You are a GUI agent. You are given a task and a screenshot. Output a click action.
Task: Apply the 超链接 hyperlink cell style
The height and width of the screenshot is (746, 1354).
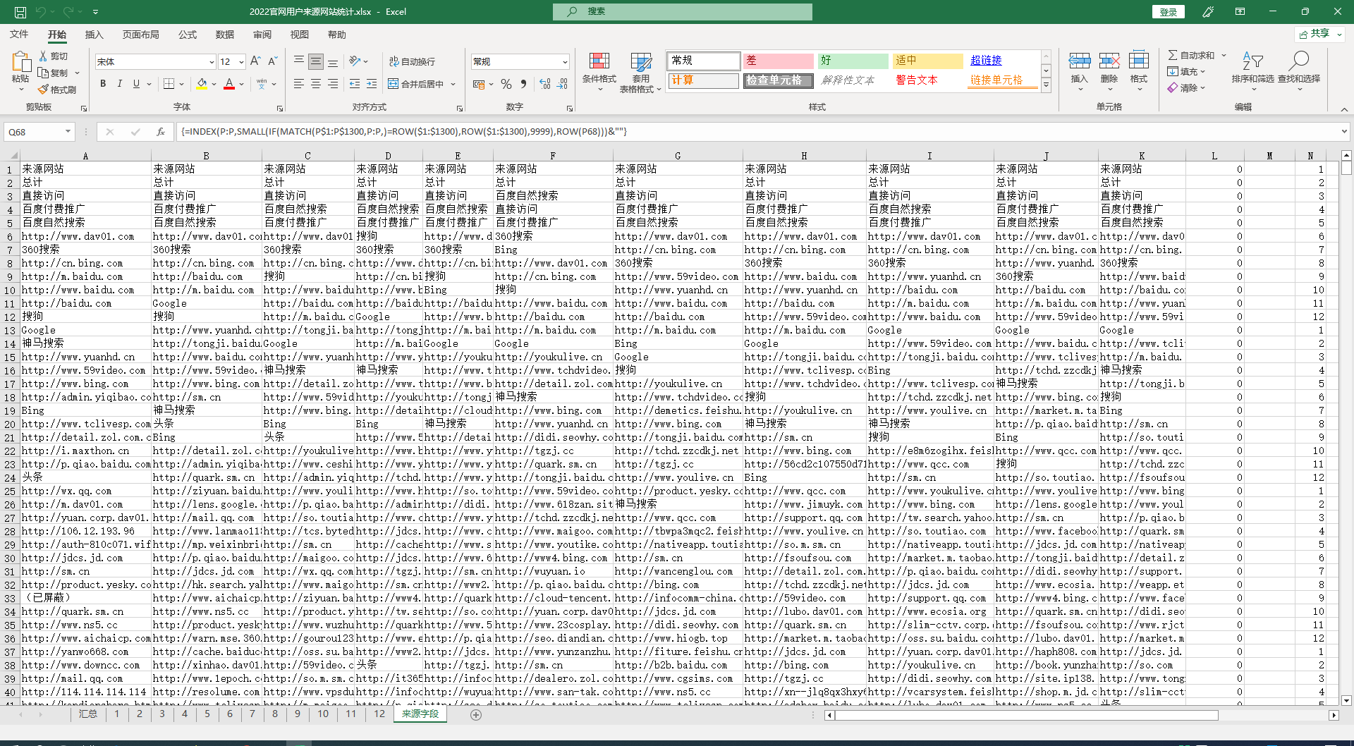1001,61
